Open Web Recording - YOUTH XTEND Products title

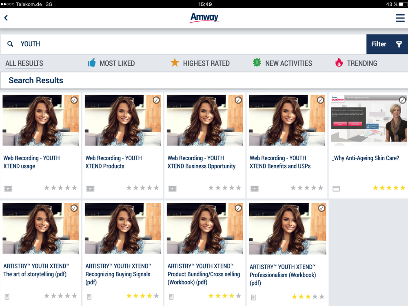coord(113,162)
